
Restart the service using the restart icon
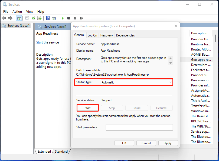[81, 18]
